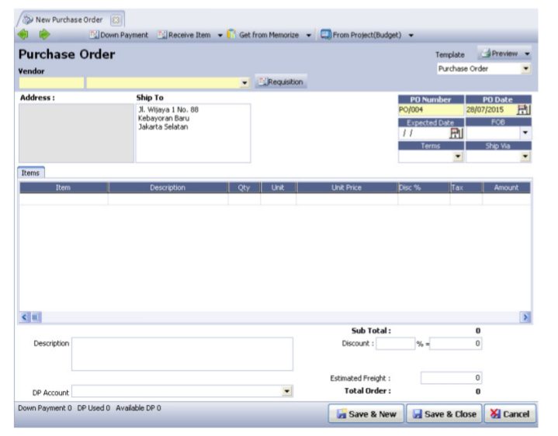Click the green forward arrow icon
Screen dimensions: 558x436
pos(45,34)
